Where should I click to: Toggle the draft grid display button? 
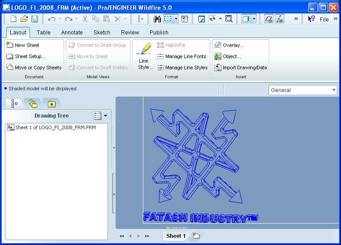[x=268, y=19]
